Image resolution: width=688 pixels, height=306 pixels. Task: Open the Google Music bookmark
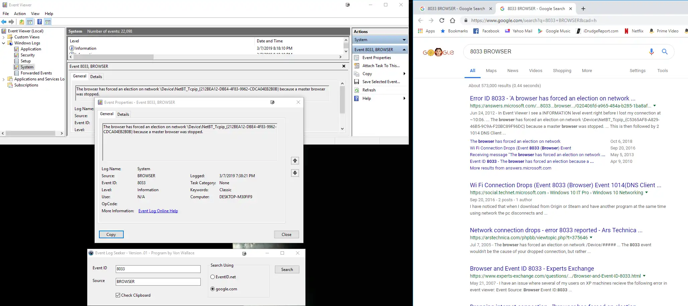pyautogui.click(x=554, y=31)
